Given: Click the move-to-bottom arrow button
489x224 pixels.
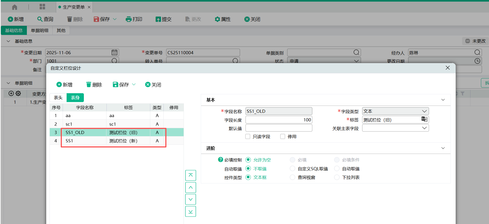Looking at the screenshot, I should [190, 211].
